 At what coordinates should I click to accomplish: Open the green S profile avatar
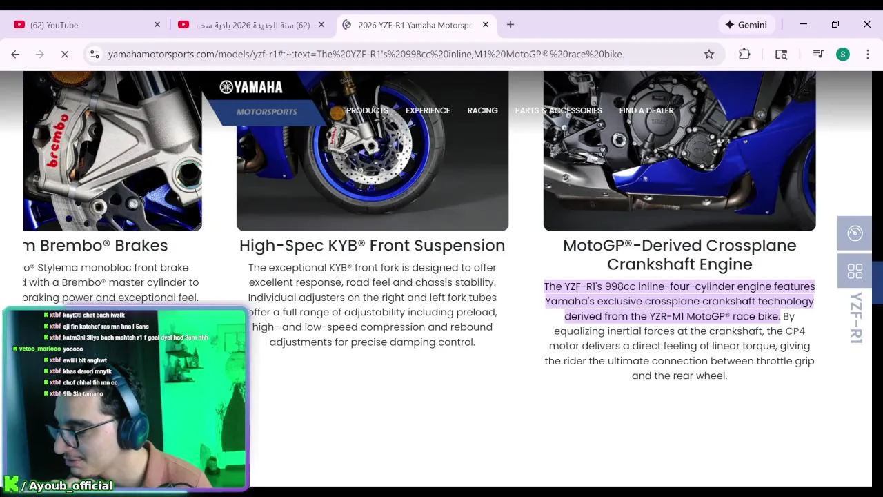pyautogui.click(x=843, y=54)
